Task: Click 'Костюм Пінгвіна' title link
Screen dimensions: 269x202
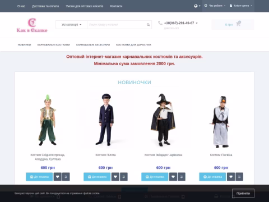Action: (x=221, y=155)
